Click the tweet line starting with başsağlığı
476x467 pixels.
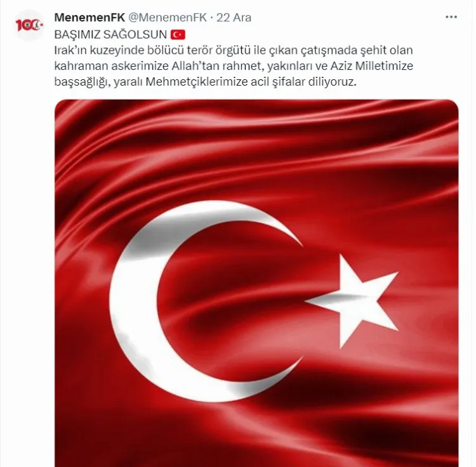(x=205, y=82)
